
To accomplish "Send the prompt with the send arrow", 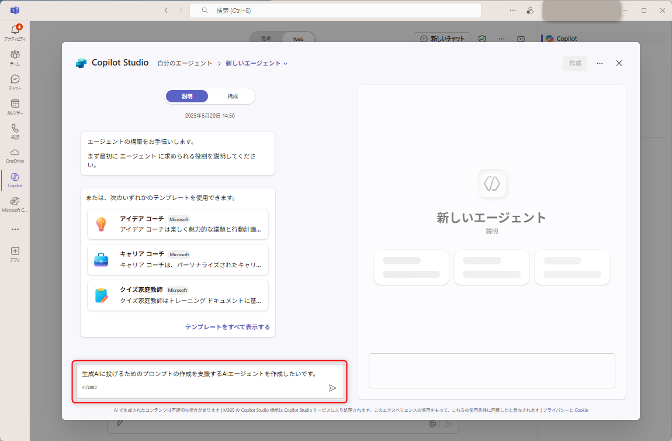I will click(332, 388).
